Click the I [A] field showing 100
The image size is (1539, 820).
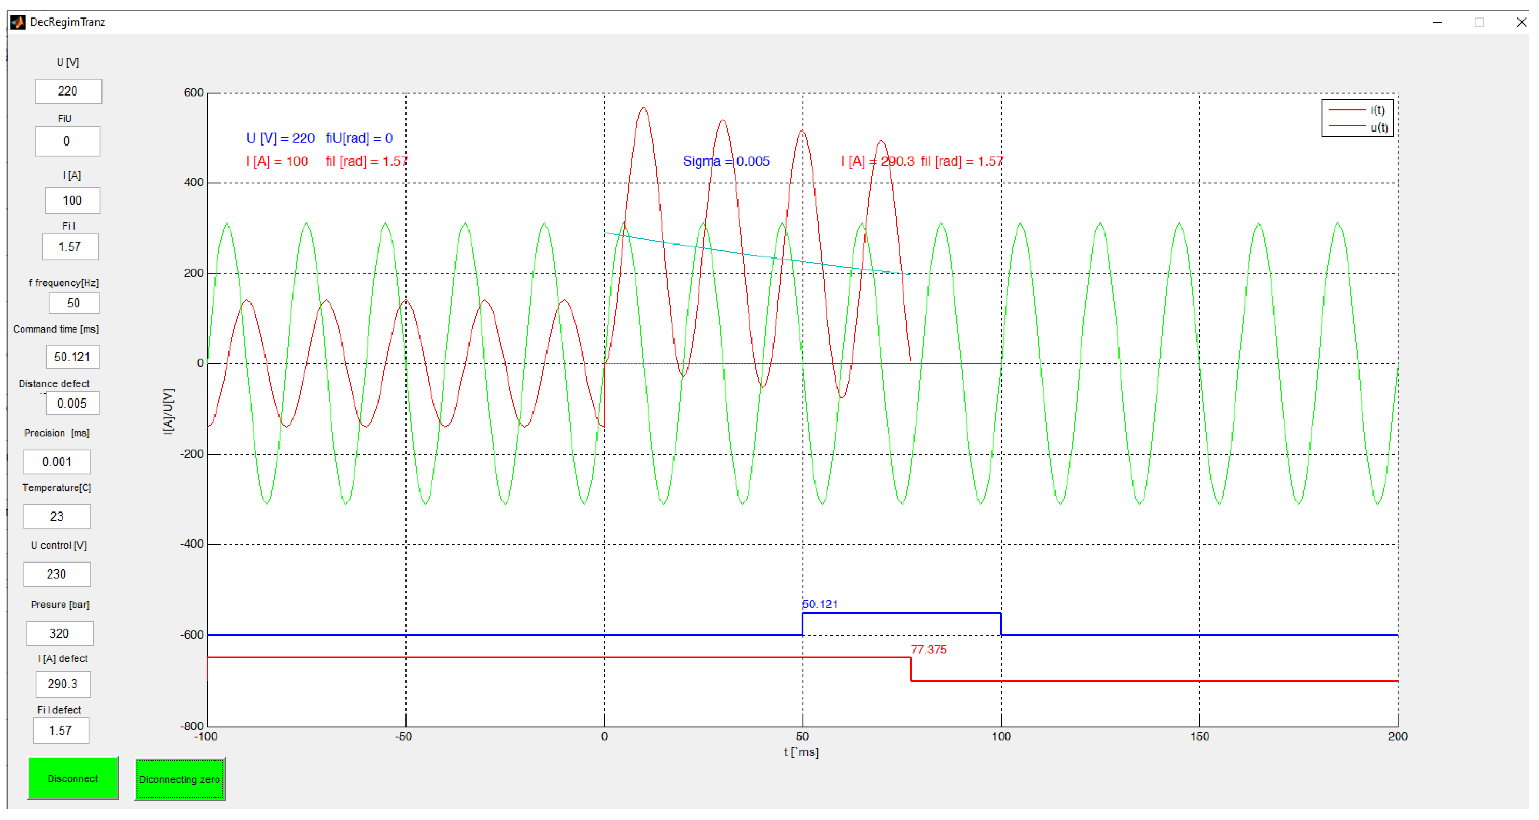[x=72, y=201]
